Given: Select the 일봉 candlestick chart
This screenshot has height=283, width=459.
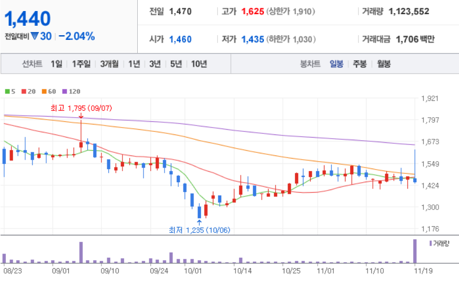Looking at the screenshot, I should click(x=336, y=64).
